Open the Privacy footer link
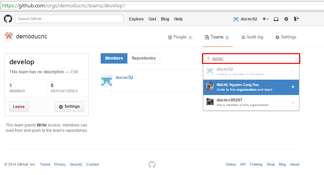Viewport: 324px width, 175px height. tap(60, 164)
